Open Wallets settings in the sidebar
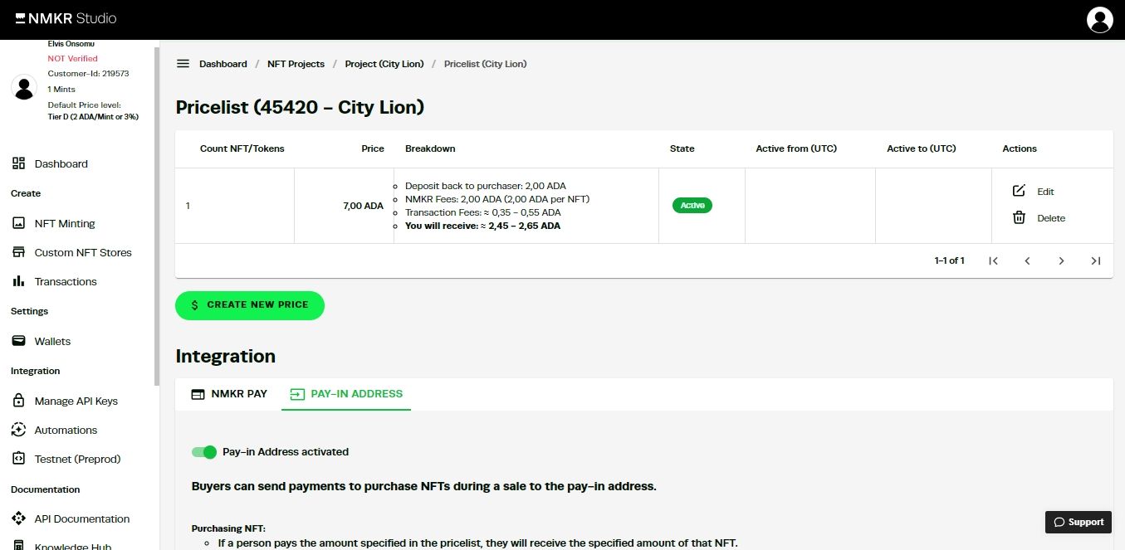 point(52,341)
